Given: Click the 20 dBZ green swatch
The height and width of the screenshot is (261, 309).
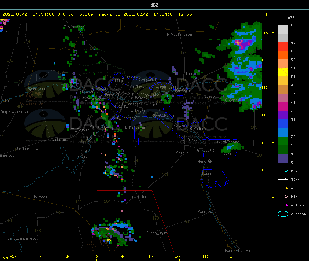Looking at the screenshot, I should [283, 141].
